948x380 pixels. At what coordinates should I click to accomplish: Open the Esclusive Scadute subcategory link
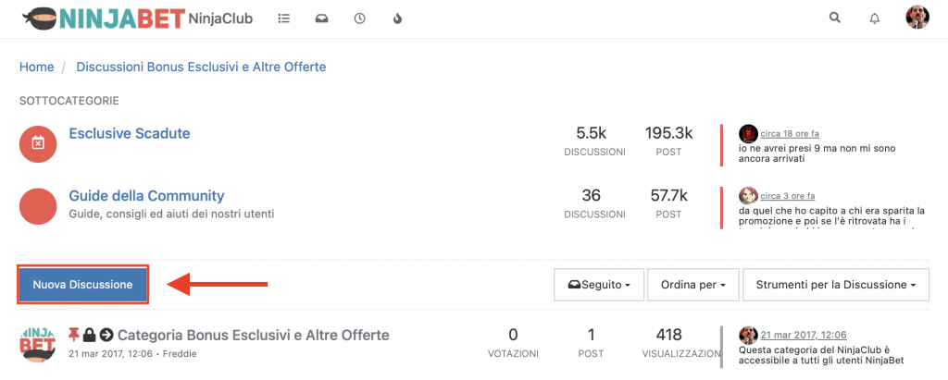130,133
